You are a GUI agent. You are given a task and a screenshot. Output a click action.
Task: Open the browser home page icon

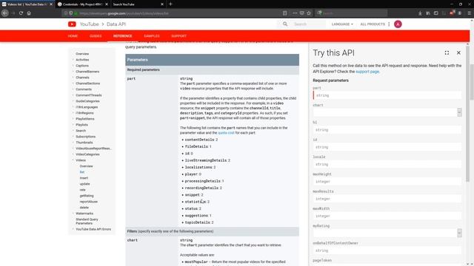click(29, 13)
